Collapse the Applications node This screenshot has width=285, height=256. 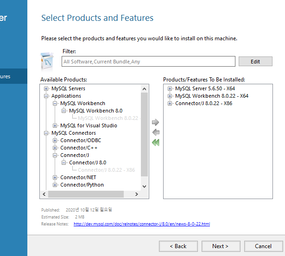point(46,96)
